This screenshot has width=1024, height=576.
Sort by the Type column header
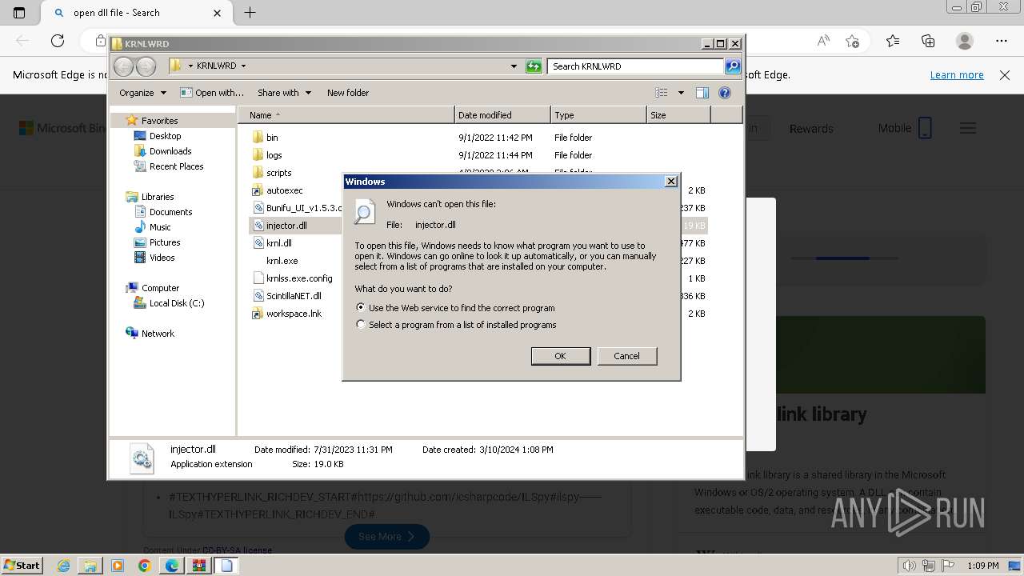coord(598,115)
